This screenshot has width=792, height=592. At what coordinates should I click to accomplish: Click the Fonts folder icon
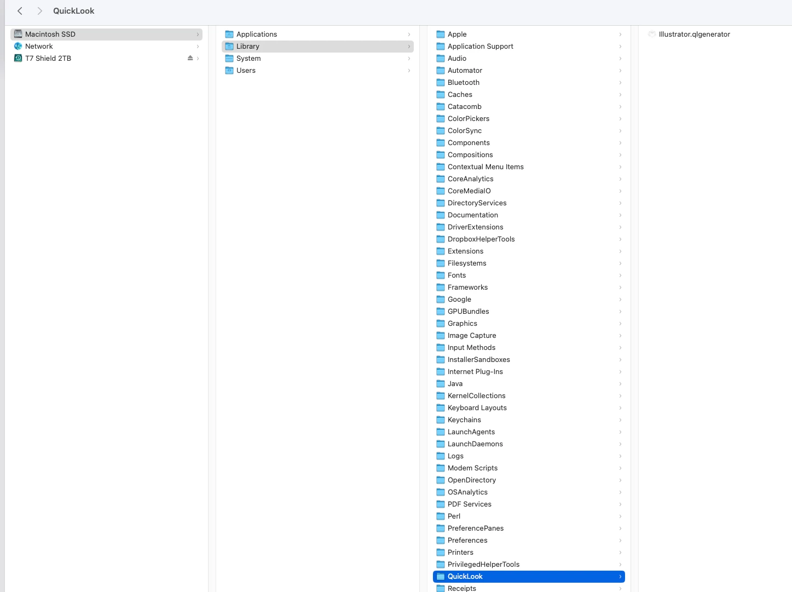coord(441,275)
